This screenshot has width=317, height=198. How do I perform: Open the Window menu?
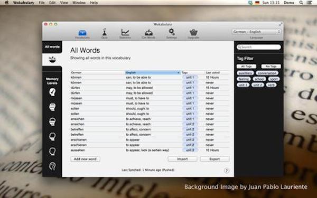[x=79, y=3]
